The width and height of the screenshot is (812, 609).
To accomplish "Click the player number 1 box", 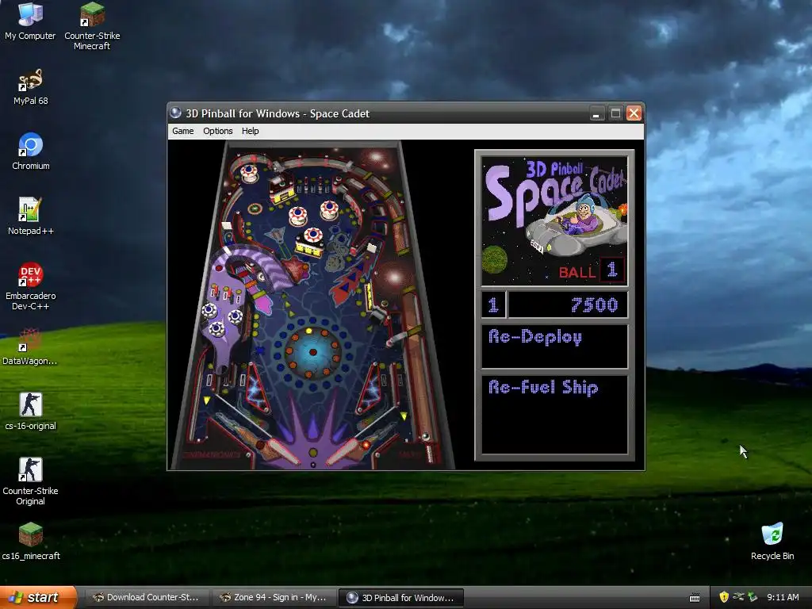I will point(493,304).
